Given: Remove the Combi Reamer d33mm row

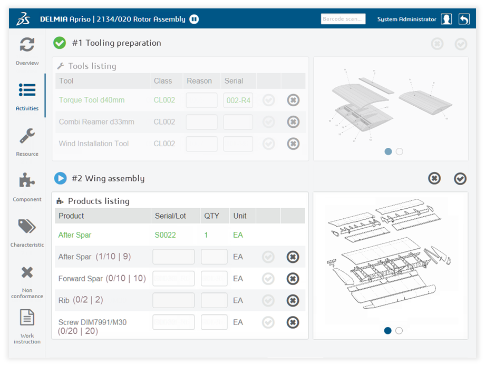Looking at the screenshot, I should pyautogui.click(x=293, y=122).
